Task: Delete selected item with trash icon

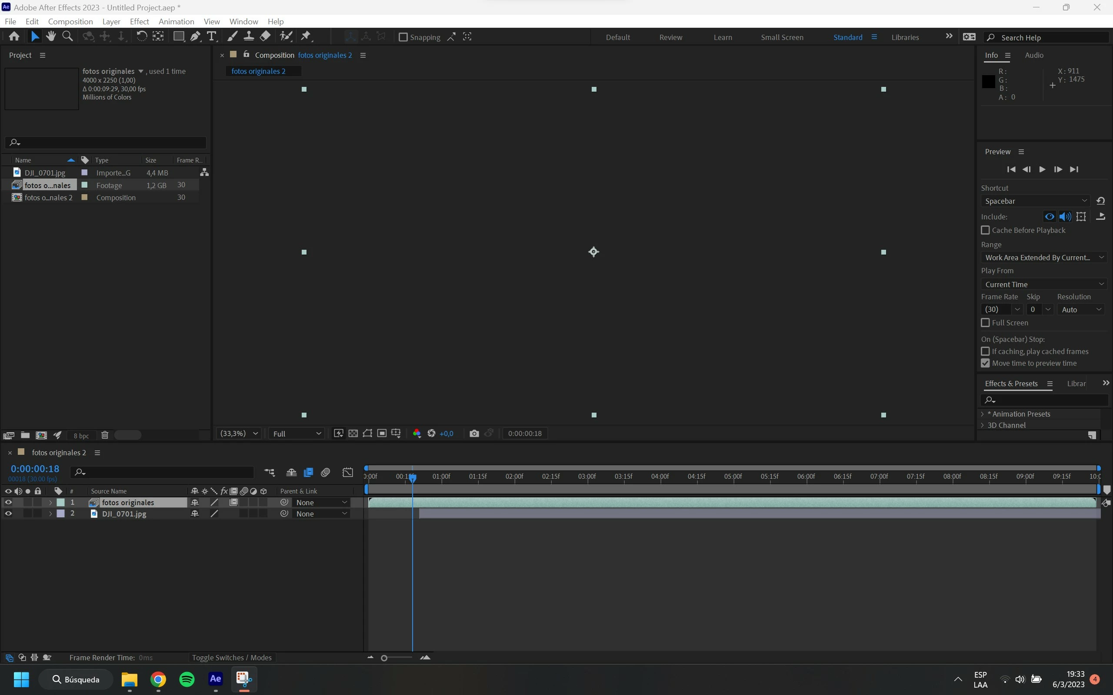Action: point(105,435)
